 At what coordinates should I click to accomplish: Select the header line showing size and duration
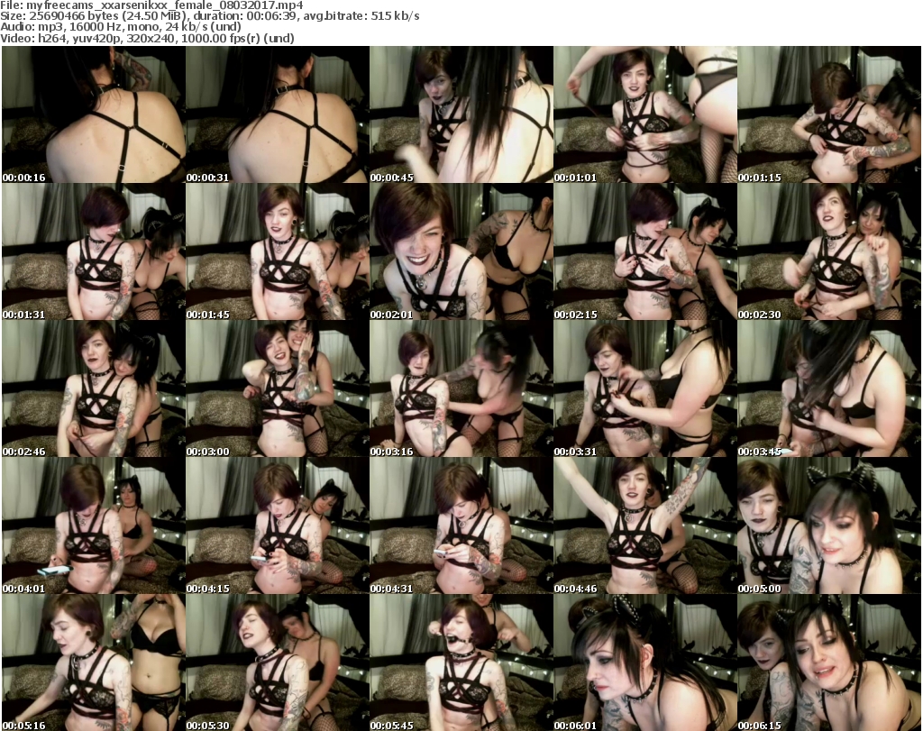(209, 16)
